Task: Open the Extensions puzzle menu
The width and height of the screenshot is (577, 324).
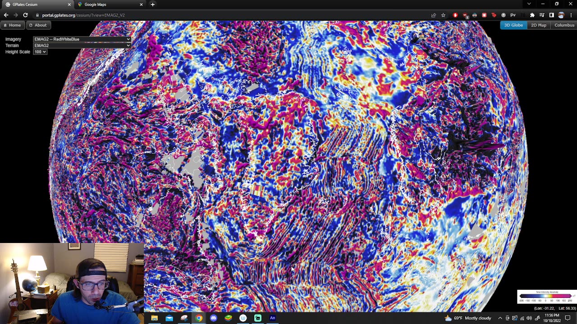Action: [x=532, y=15]
